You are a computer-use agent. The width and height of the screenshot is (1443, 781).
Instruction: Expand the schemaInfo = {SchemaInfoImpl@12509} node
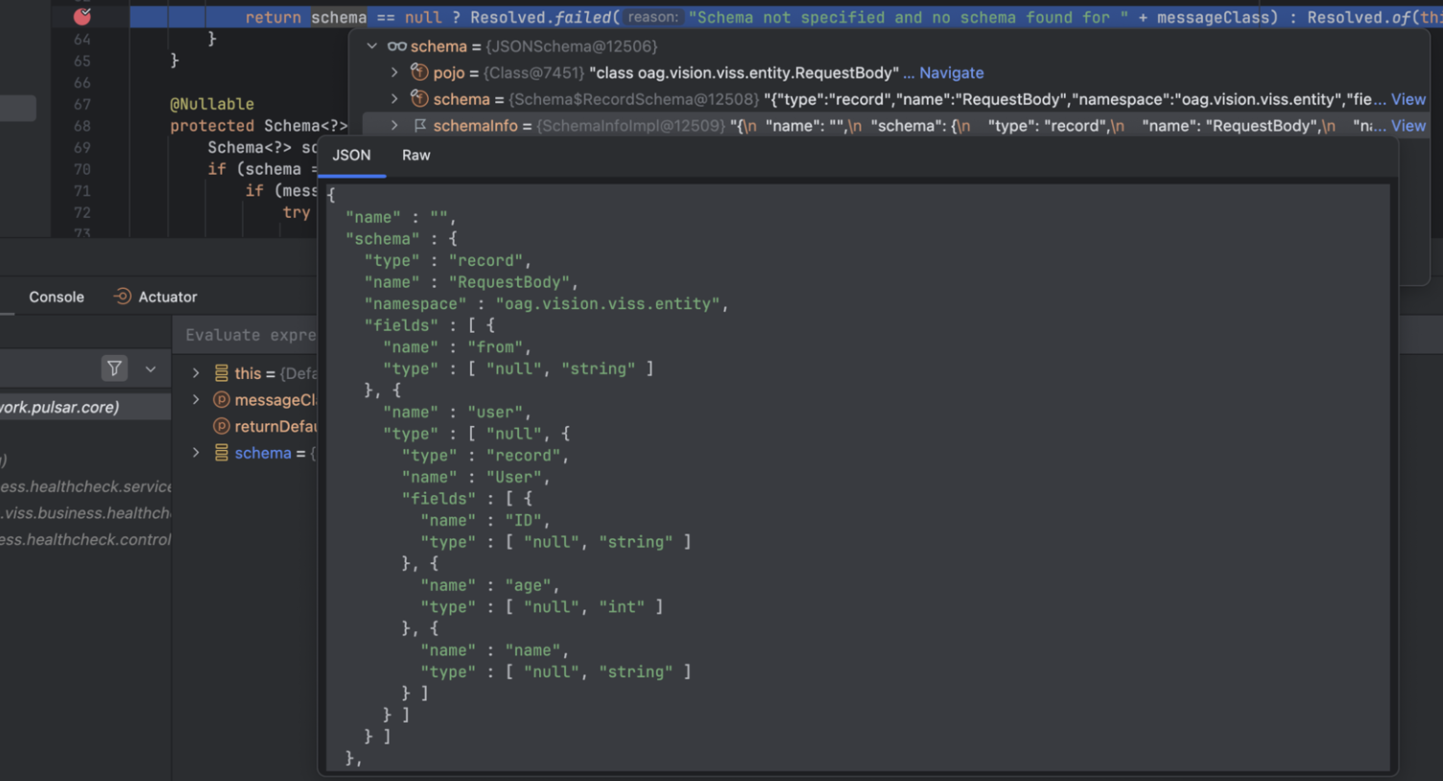pos(394,126)
